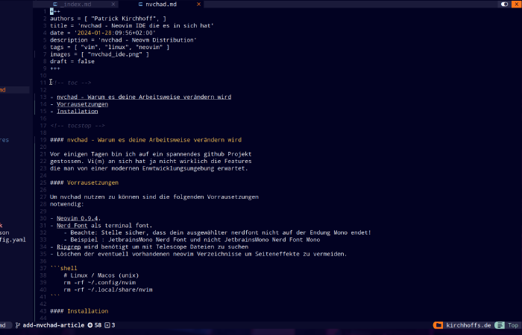Follow the Installation TOC link
The image size is (522, 335).
[x=78, y=112]
